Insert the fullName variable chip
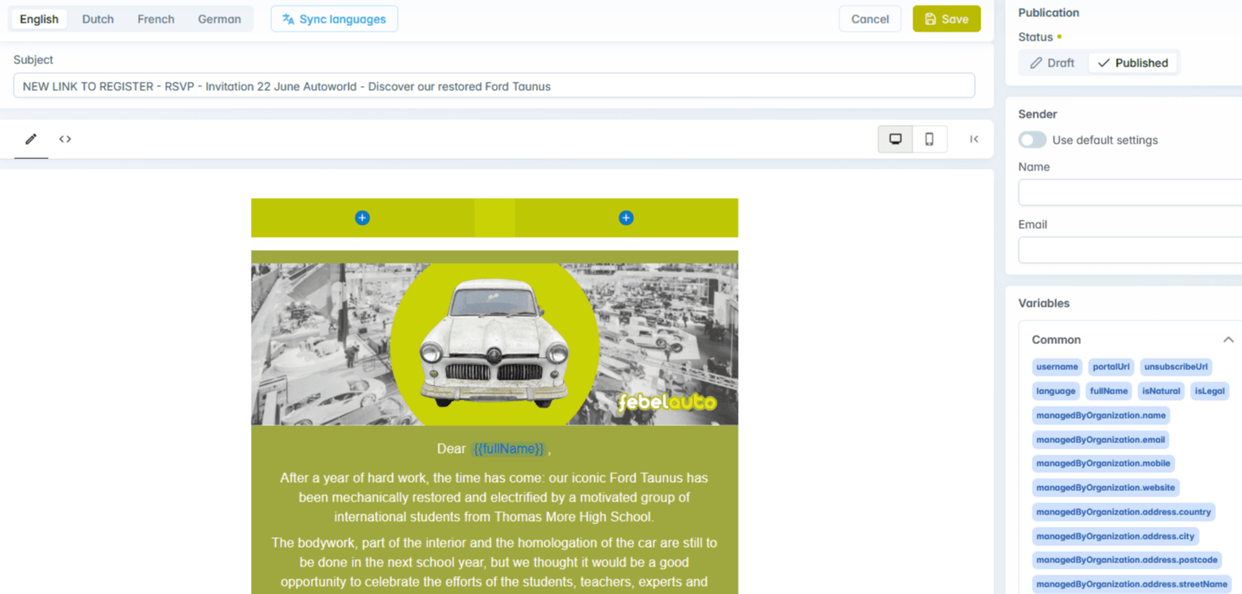This screenshot has height=594, width=1242. click(1108, 390)
